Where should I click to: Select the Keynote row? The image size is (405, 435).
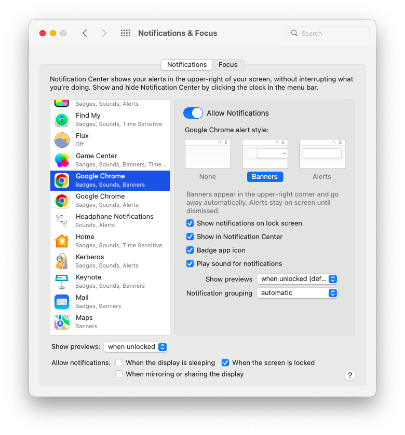pos(110,282)
